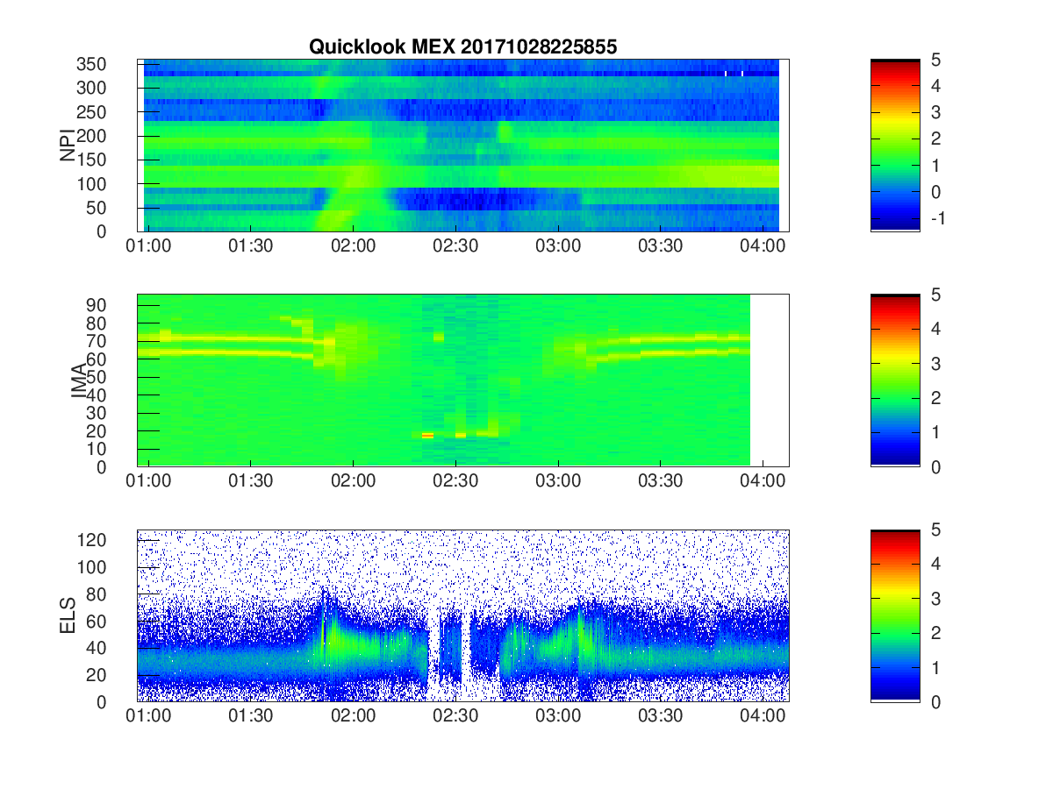Click the "01:00" tick under the ELS panel
The image size is (1053, 789).
[x=149, y=718]
